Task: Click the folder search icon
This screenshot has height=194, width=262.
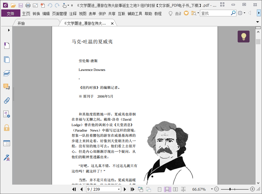Action: point(194,13)
